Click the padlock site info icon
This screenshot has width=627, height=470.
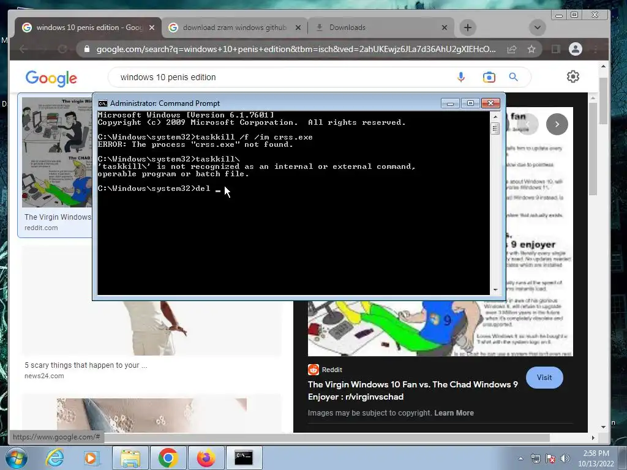87,49
